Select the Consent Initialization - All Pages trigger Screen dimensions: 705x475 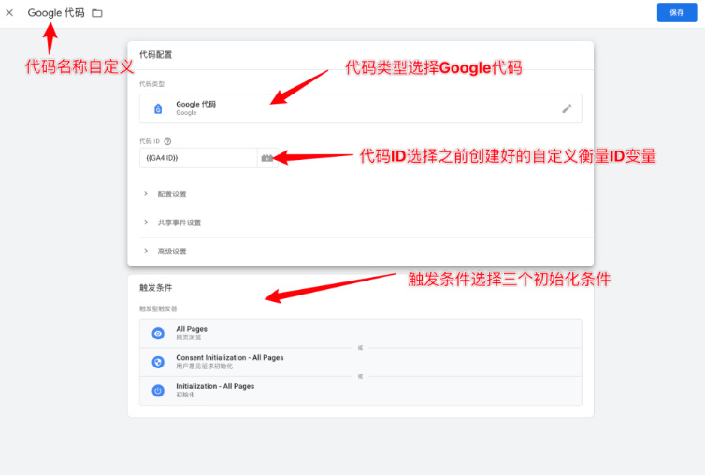[361, 362]
